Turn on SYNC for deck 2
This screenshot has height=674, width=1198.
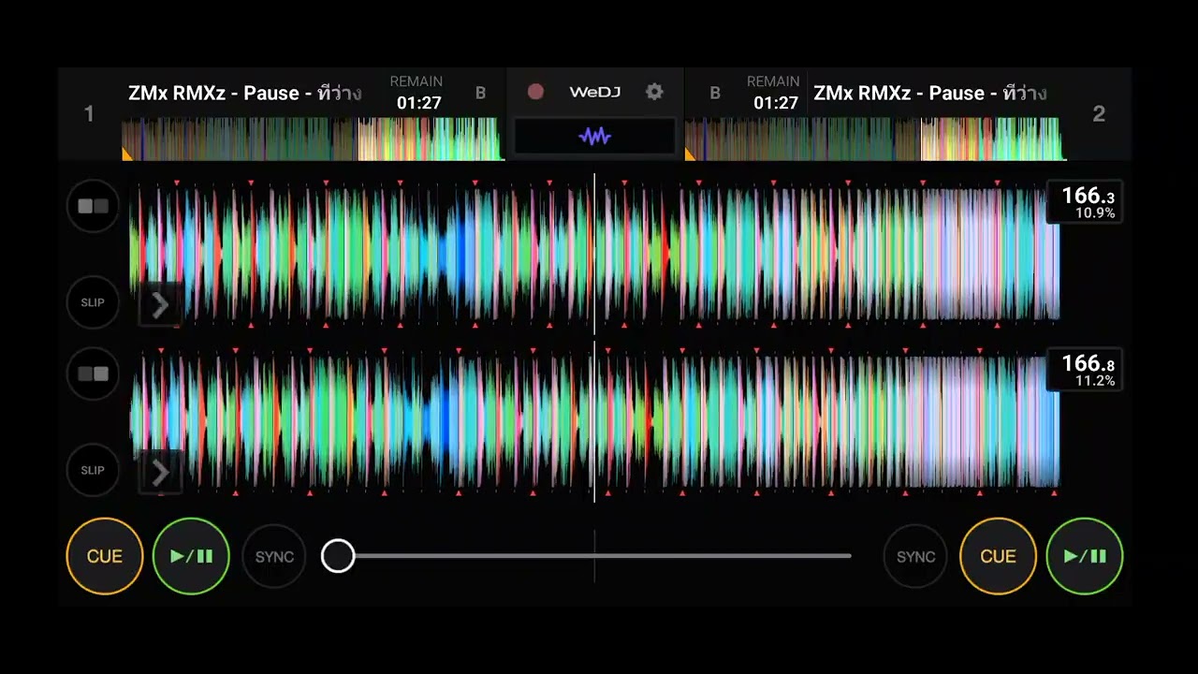tap(915, 557)
